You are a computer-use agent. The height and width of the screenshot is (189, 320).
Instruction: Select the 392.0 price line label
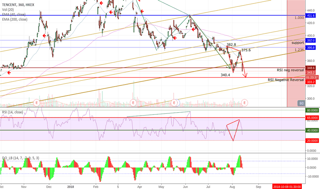(311, 40)
